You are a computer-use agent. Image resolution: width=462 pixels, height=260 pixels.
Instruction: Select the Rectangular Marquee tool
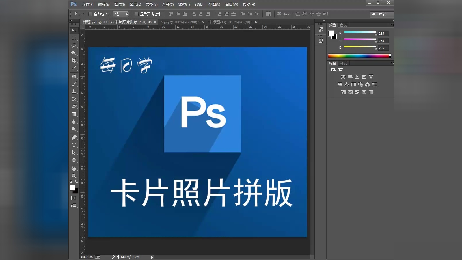click(74, 38)
